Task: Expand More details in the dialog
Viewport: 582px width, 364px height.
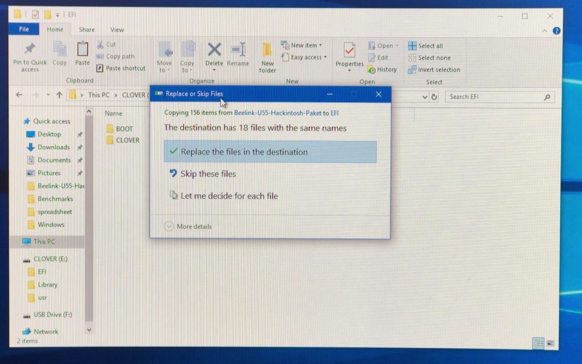Action: pyautogui.click(x=188, y=226)
